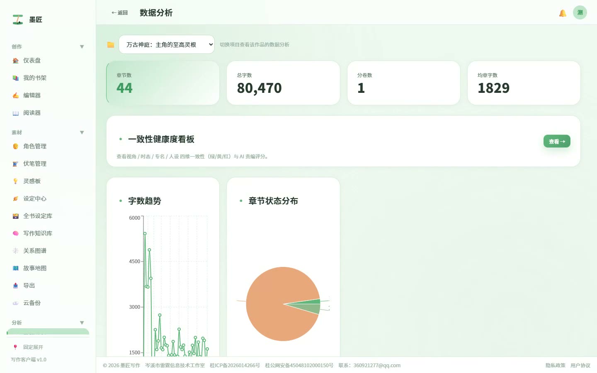The height and width of the screenshot is (373, 597).
Task: Click the 返回 back link
Action: [x=119, y=13]
